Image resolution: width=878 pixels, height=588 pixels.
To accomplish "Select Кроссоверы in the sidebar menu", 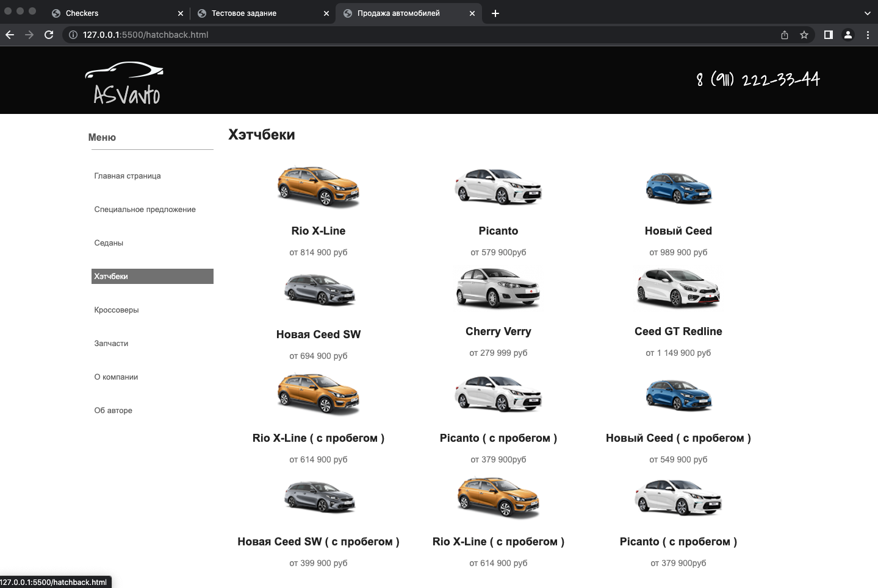I will (117, 310).
